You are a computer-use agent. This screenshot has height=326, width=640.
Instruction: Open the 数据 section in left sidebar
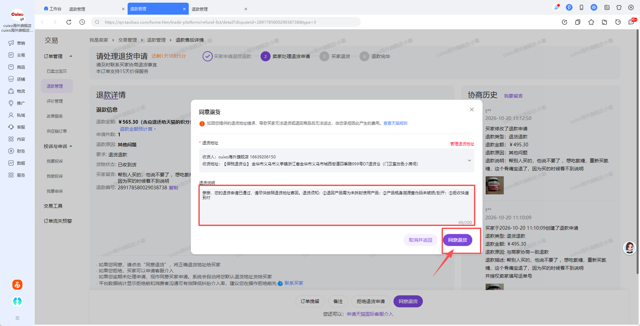17,163
